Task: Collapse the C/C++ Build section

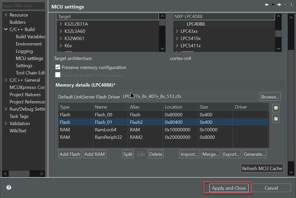Action: 6,29
